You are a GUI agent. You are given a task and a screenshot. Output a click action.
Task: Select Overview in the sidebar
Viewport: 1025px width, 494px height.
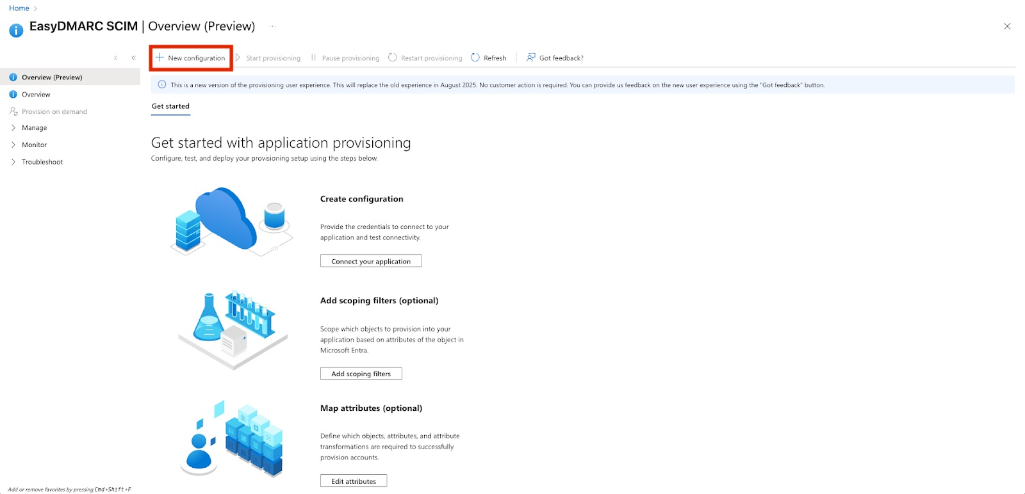pos(70,95)
